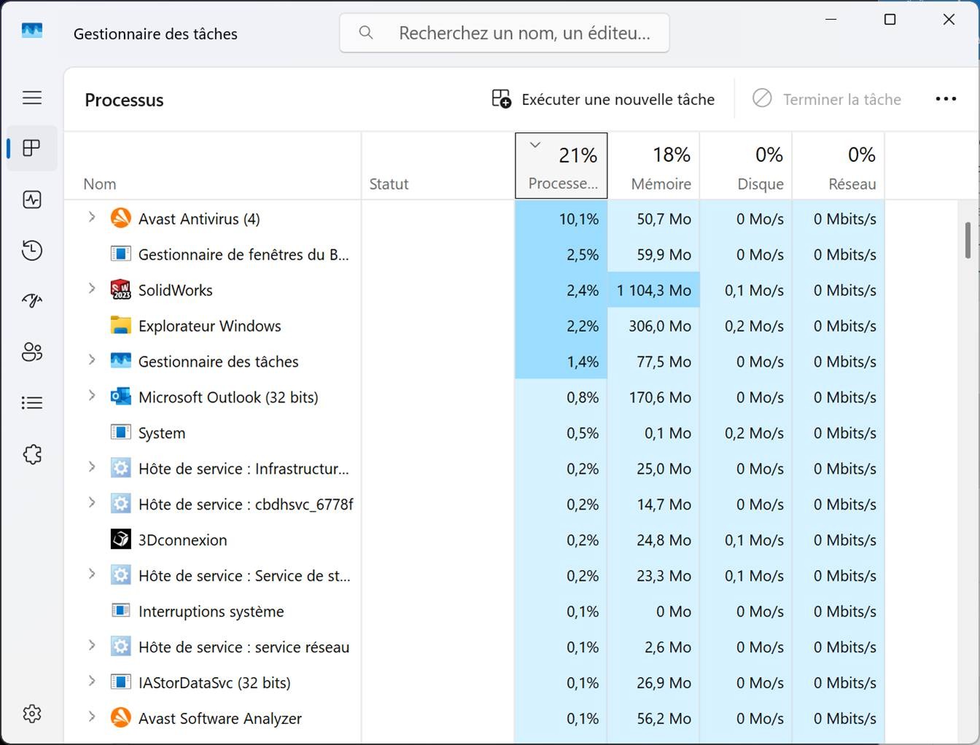Screen dimensions: 980x745
Task: Expand IAStorDataSvc (32 bits) process
Action: [x=92, y=682]
